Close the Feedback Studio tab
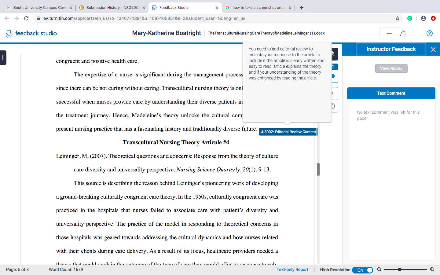 tap(217, 8)
